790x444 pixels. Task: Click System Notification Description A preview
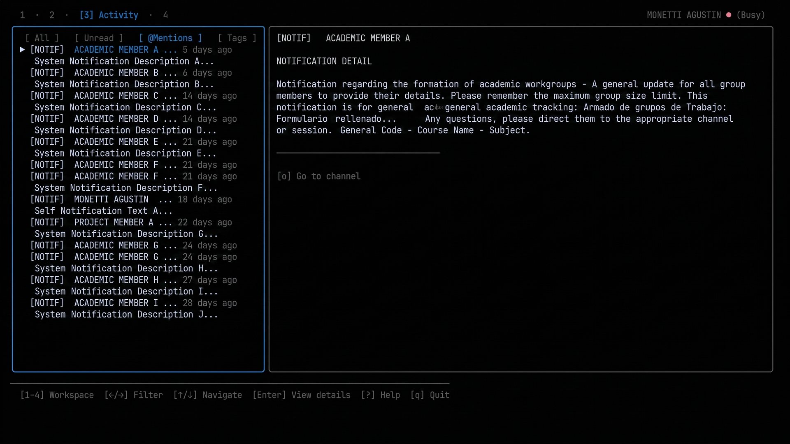click(124, 61)
